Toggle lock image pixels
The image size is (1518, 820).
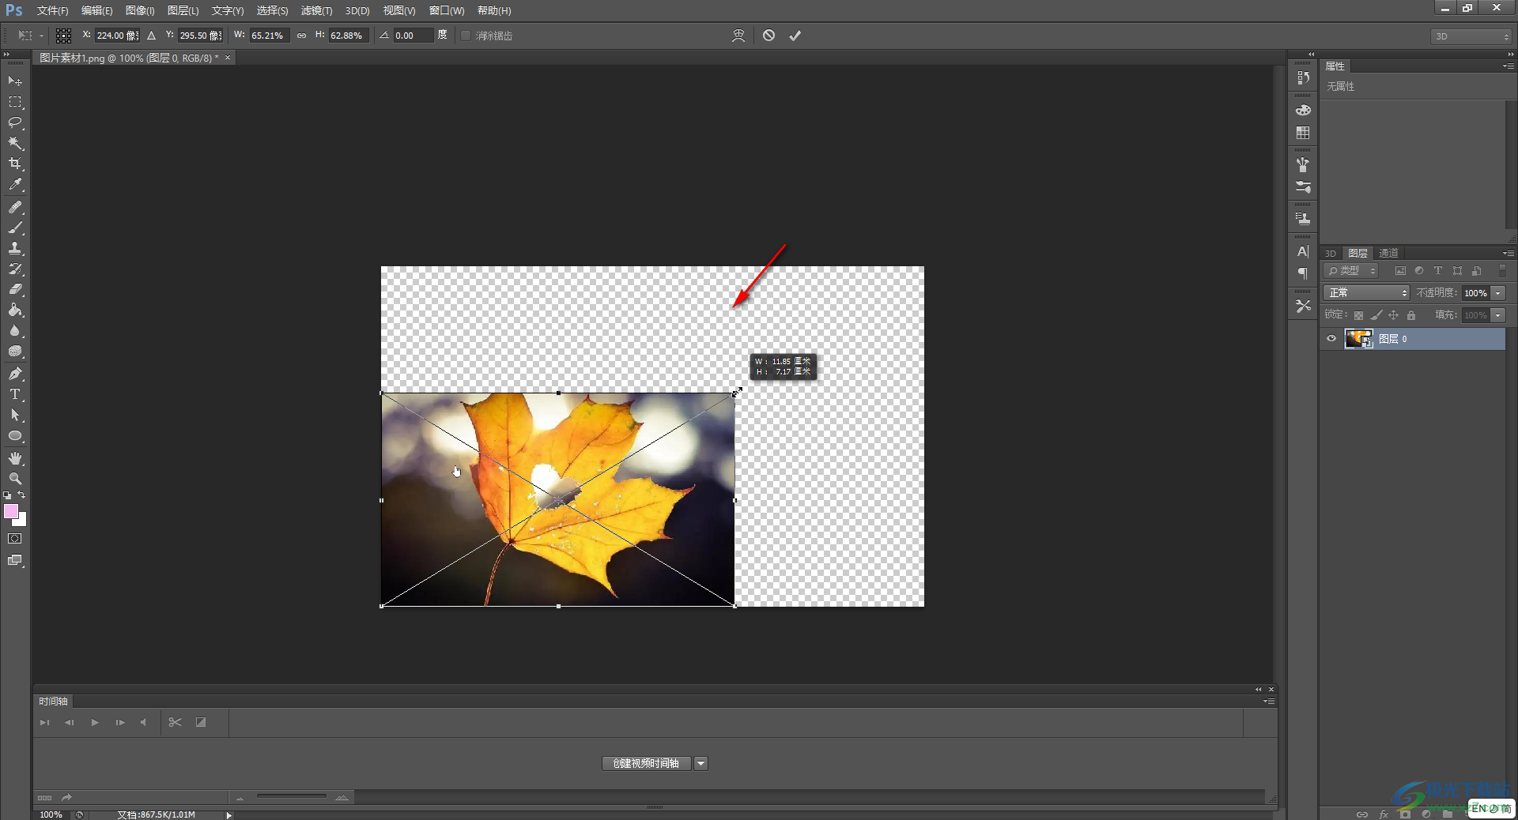[x=1376, y=315]
